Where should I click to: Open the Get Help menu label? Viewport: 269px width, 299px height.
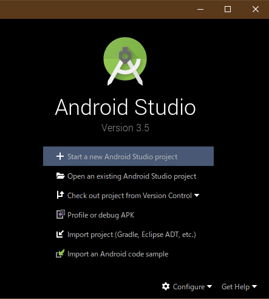pyautogui.click(x=236, y=287)
